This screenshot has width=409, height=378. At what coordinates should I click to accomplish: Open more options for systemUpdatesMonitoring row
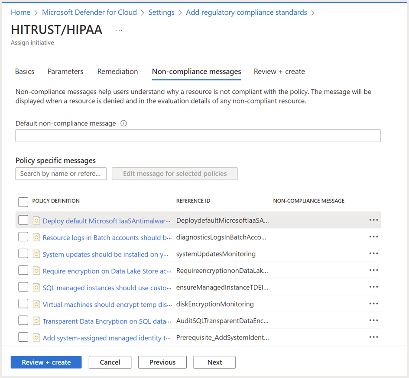373,254
